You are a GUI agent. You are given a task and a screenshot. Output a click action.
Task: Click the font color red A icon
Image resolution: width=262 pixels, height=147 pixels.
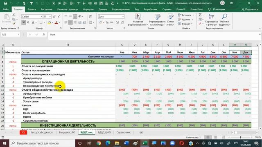(56, 22)
